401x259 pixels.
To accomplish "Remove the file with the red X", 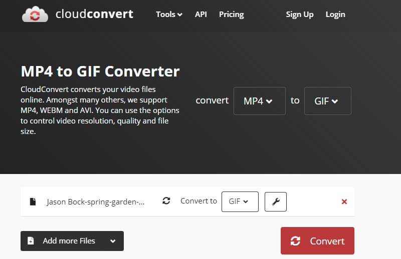I will 344,201.
